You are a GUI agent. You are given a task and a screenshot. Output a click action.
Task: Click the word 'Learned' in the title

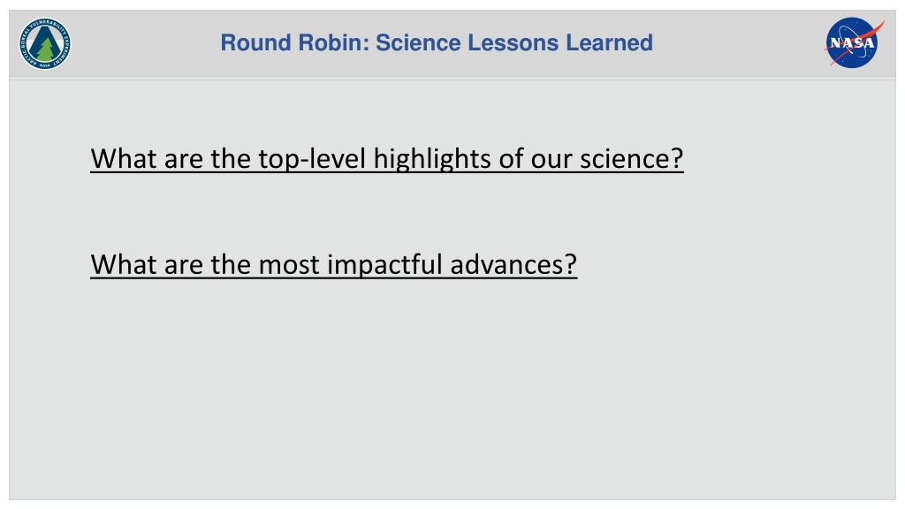(x=609, y=42)
